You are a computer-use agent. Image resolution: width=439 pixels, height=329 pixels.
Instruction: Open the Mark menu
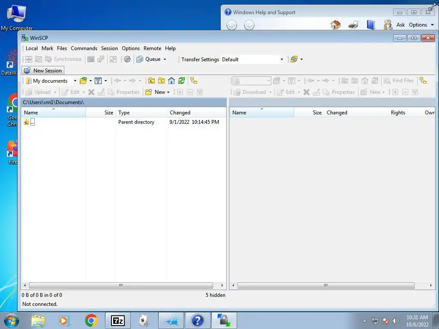point(47,48)
